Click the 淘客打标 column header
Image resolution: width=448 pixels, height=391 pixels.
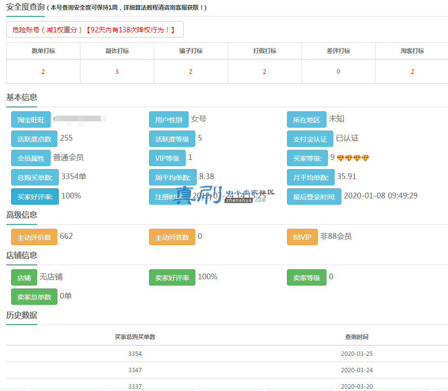tap(412, 51)
